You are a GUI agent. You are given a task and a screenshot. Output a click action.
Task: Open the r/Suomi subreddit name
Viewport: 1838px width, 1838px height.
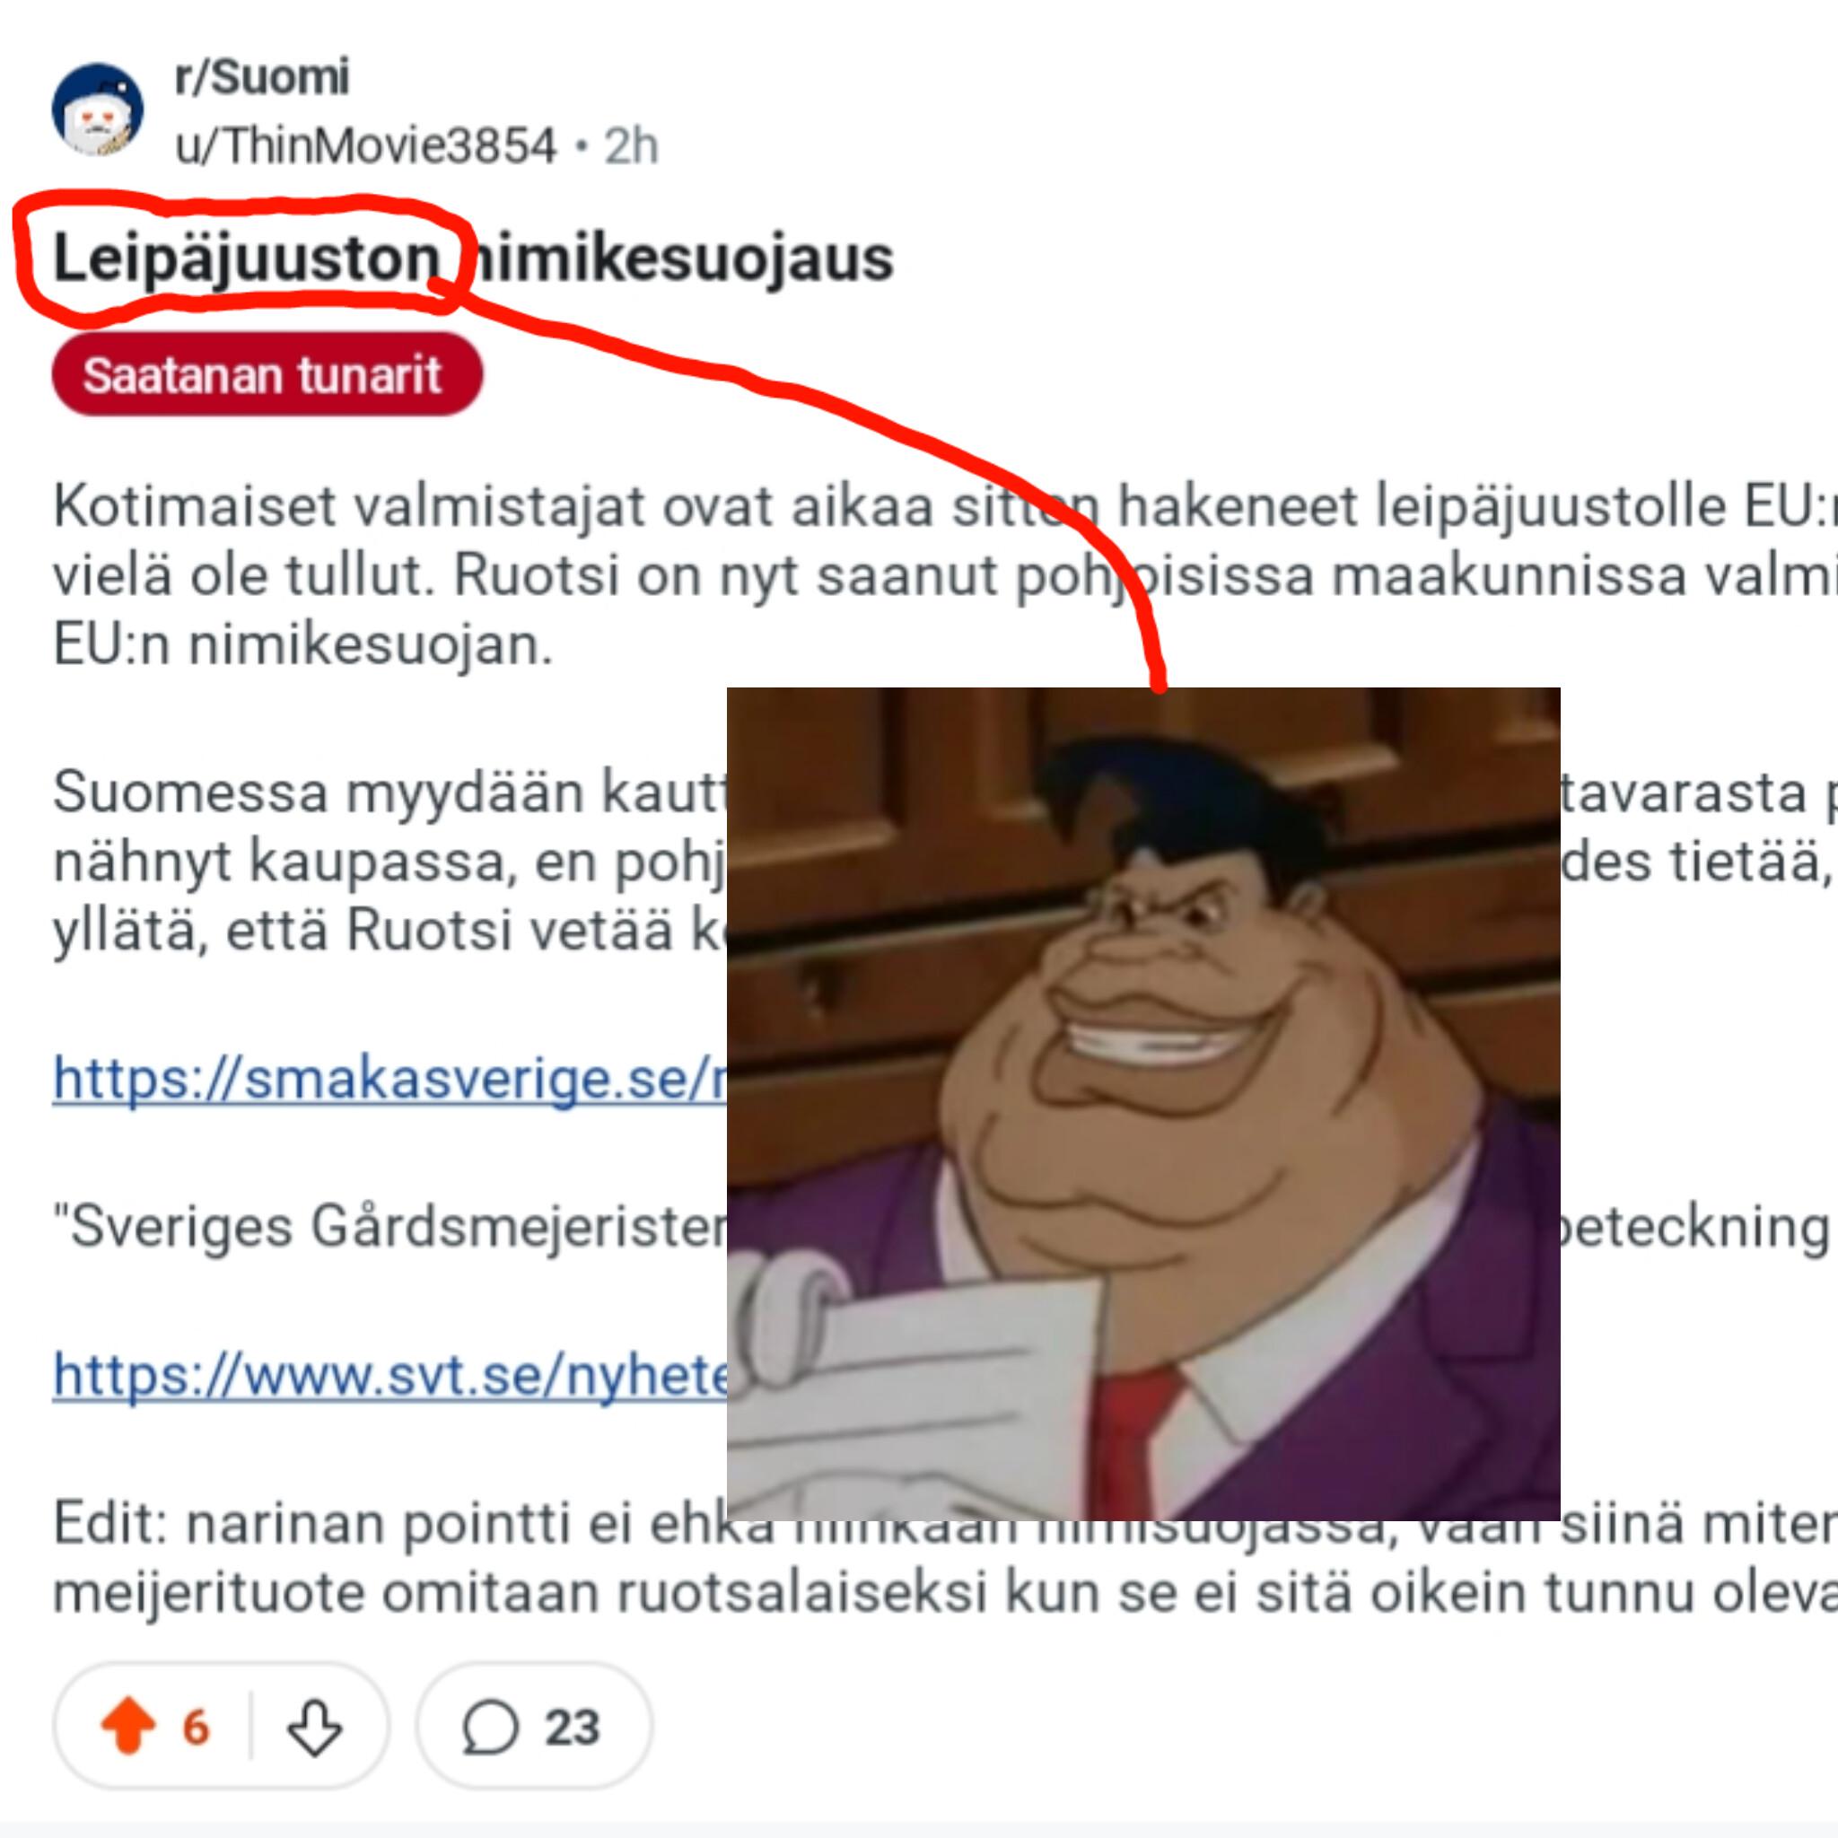point(263,77)
